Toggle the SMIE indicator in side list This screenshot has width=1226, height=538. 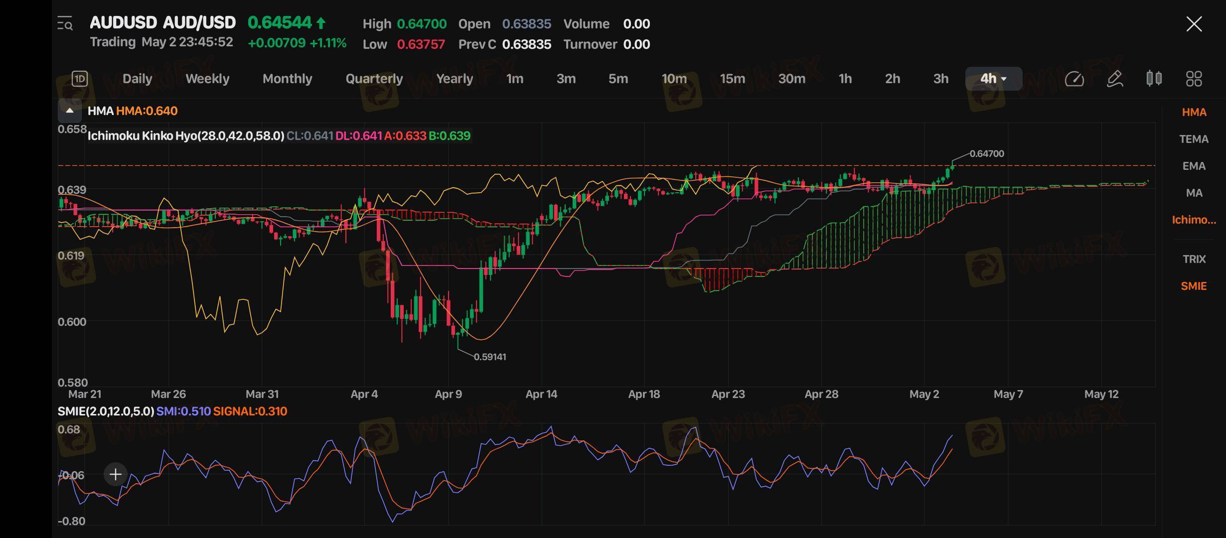pyautogui.click(x=1194, y=286)
